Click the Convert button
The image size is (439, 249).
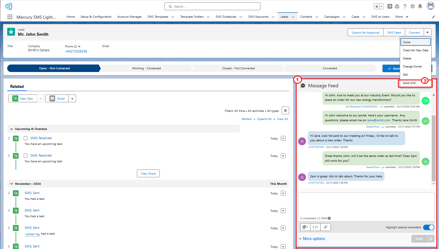click(414, 32)
